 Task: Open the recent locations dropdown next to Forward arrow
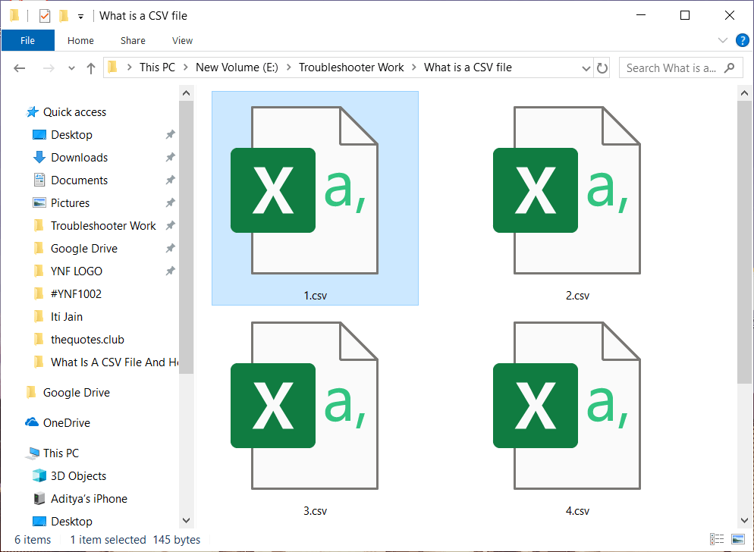point(71,67)
